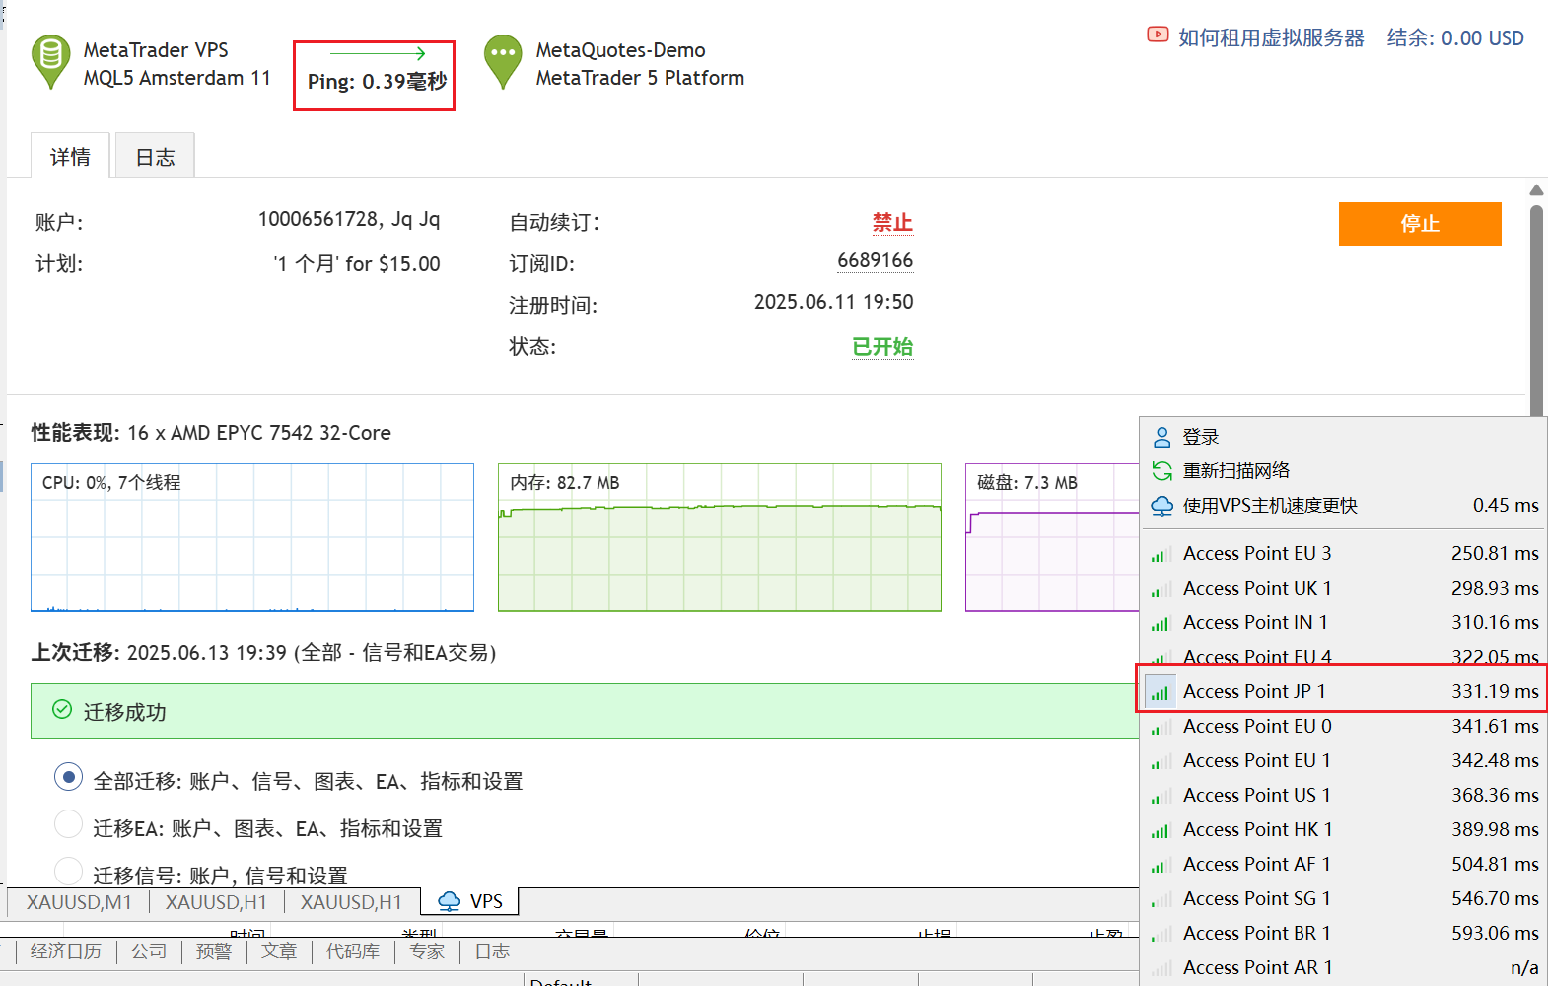Viewport: 1548px width, 986px height.
Task: Click the 磁盘 7.3 MB disk chart
Action: point(1052,537)
